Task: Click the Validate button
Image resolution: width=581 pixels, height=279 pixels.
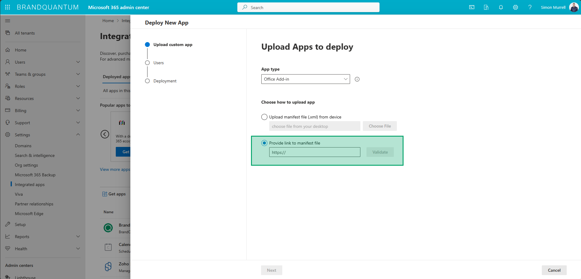Action: pos(380,152)
